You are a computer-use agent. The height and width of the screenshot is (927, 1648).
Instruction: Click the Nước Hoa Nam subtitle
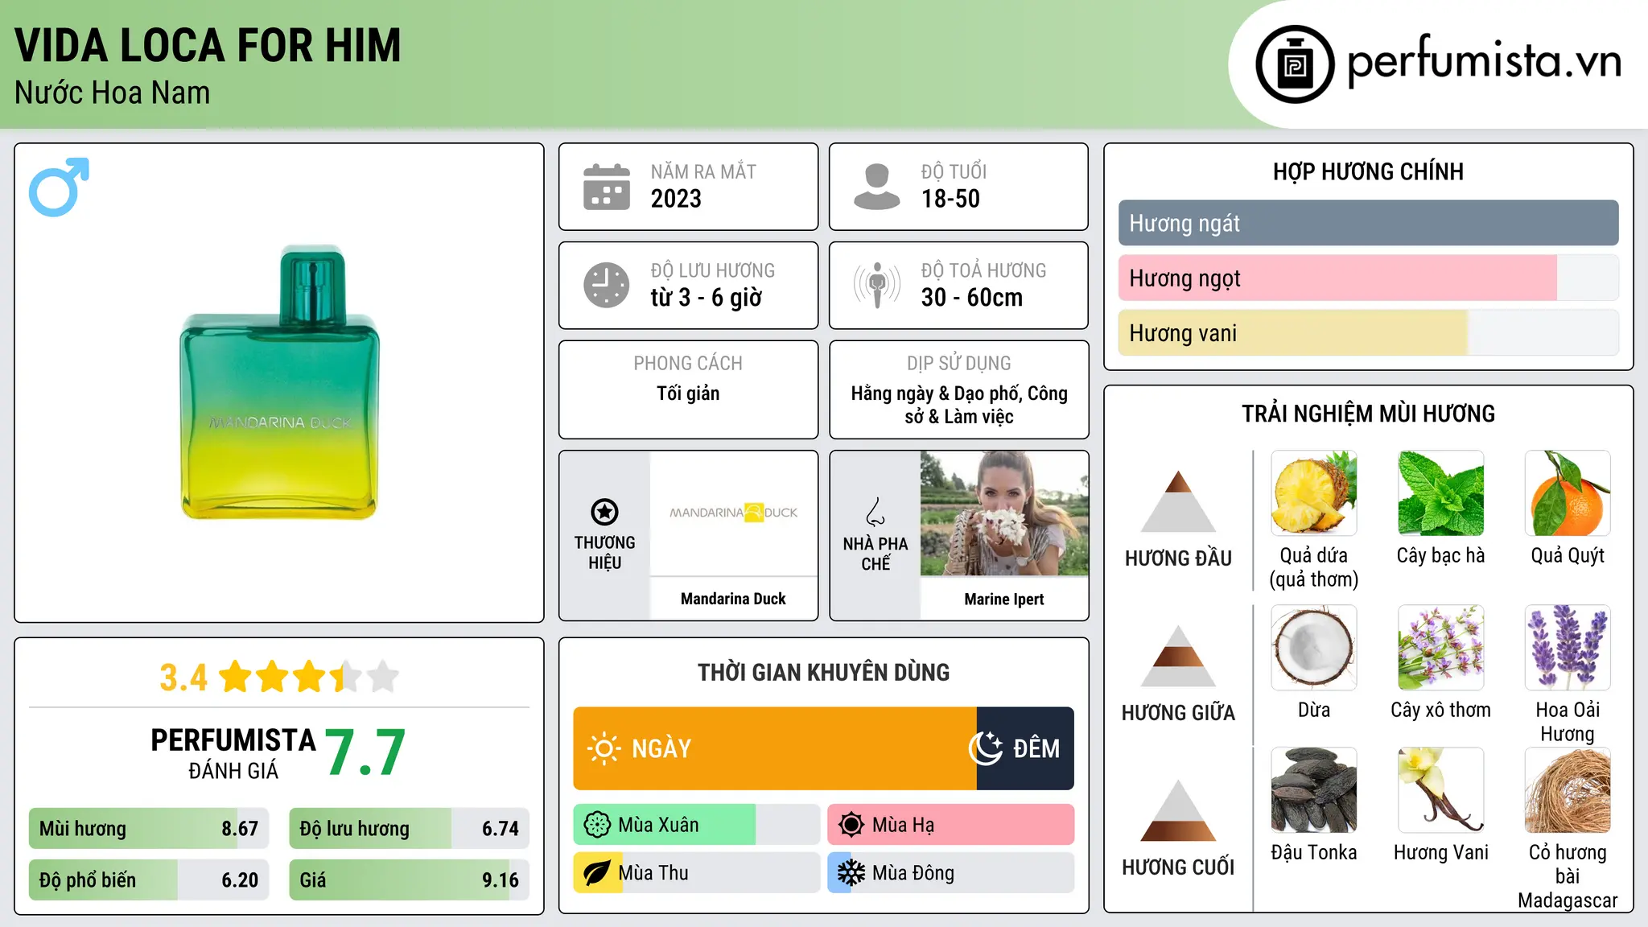point(113,93)
